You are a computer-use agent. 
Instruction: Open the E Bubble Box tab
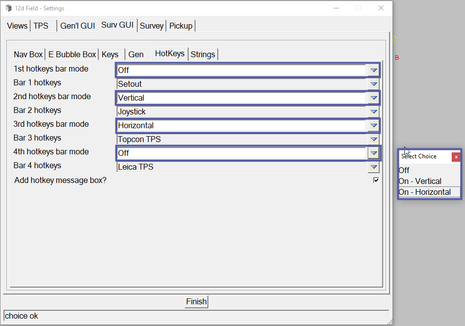72,54
